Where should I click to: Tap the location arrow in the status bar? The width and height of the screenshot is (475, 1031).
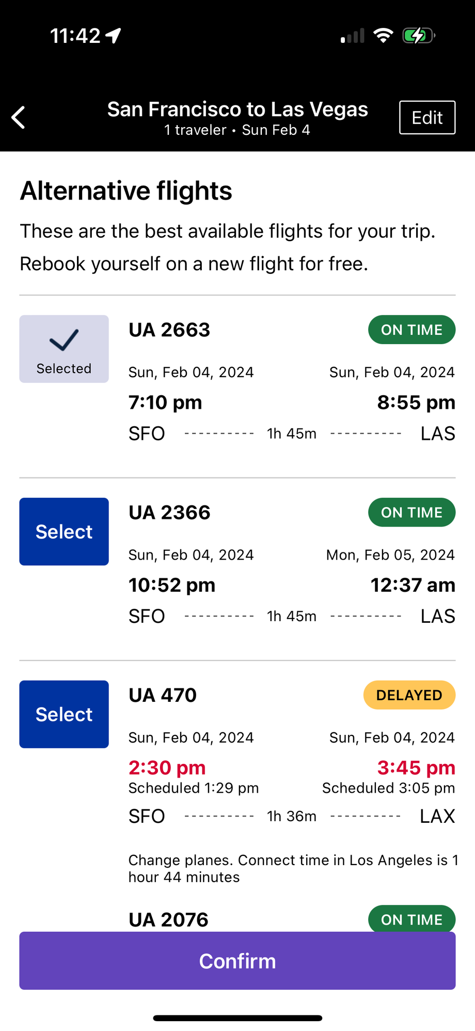tap(114, 35)
